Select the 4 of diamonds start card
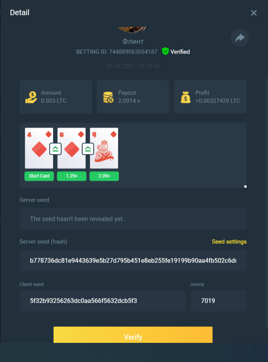The height and width of the screenshot is (362, 268). coord(39,148)
